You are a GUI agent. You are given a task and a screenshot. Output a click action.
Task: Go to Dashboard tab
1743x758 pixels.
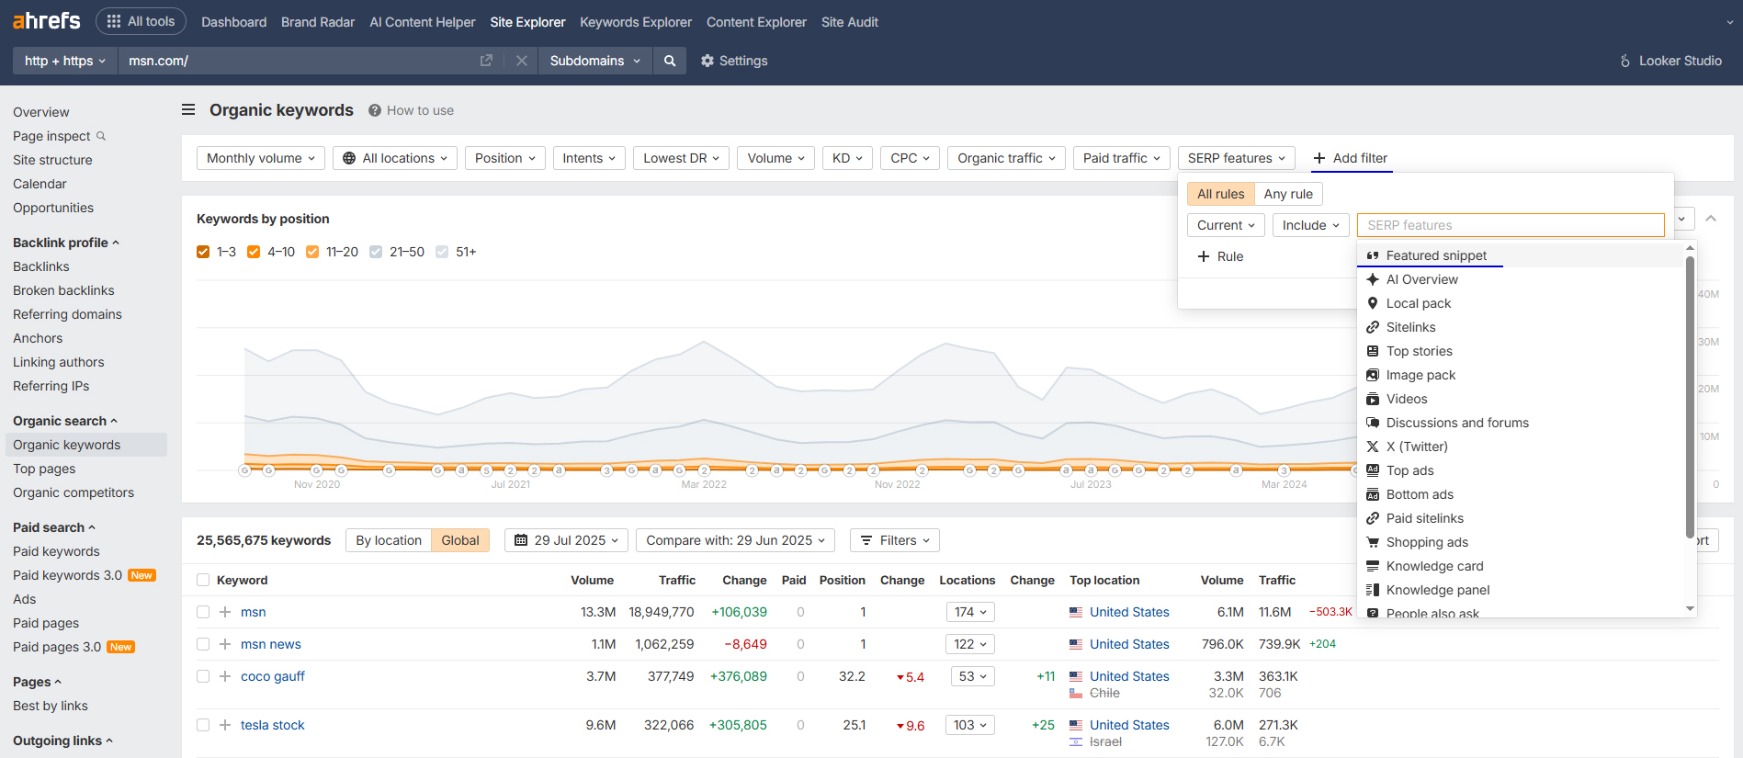(x=233, y=22)
